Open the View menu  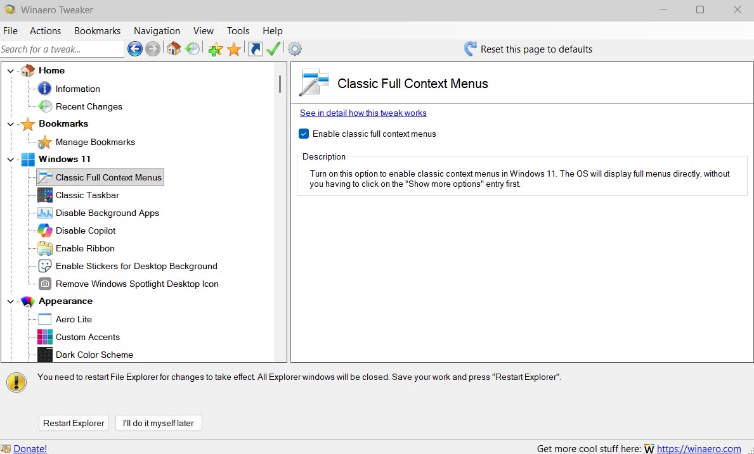click(x=204, y=31)
